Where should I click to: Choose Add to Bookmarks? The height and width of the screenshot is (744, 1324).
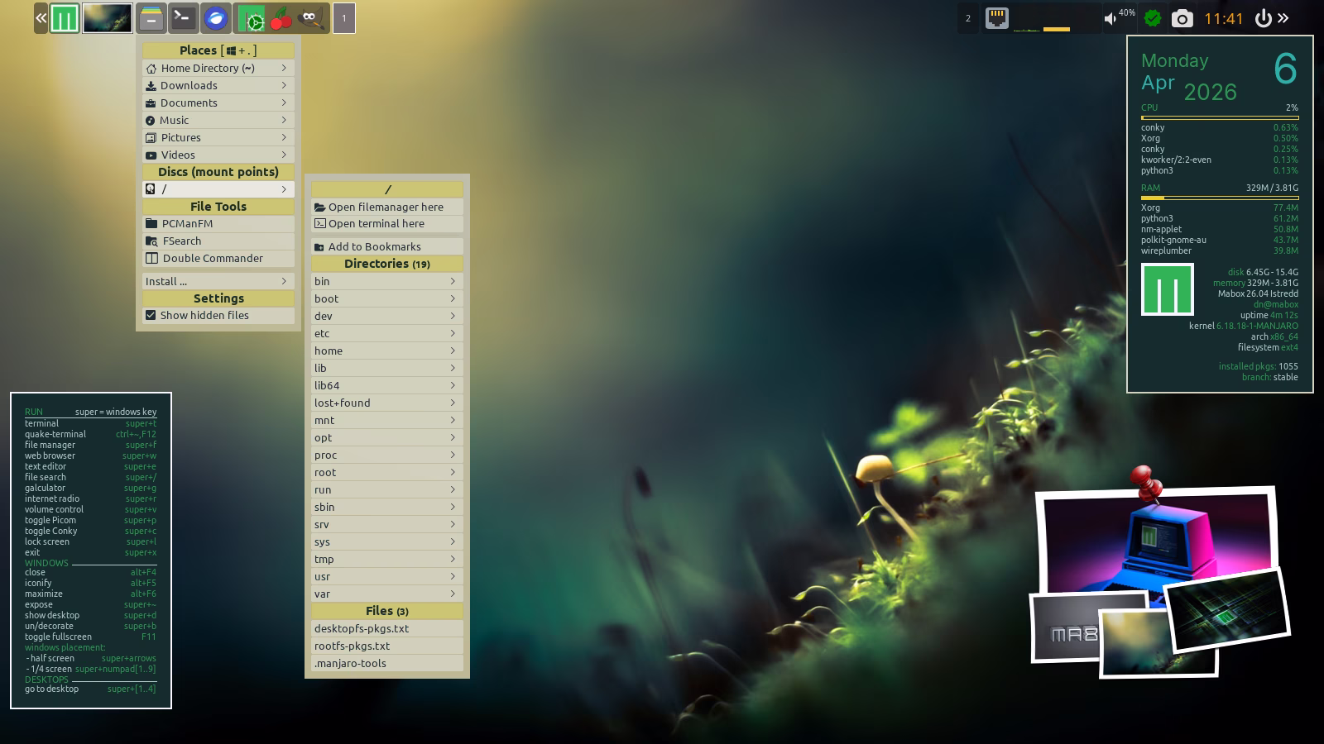point(374,246)
